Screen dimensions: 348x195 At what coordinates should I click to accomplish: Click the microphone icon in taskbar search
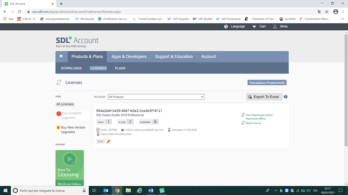click(x=84, y=191)
